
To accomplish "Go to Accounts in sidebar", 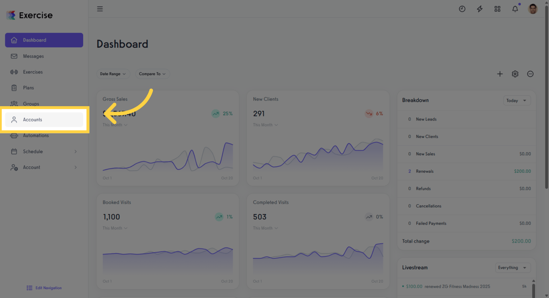I will coord(44,120).
